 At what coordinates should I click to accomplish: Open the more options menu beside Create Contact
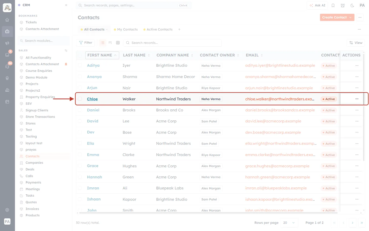pos(360,17)
